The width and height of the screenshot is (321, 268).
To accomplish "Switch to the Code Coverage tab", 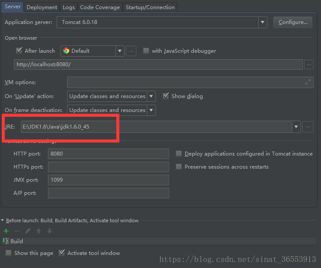I will coord(100,7).
